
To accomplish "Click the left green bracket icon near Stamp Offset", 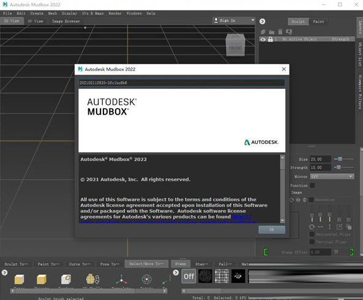I will click(266, 252).
